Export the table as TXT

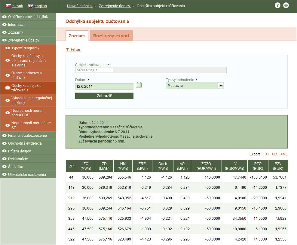(266, 154)
